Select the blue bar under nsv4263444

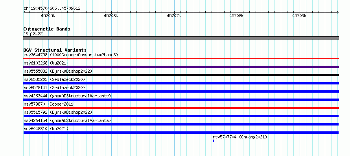tap(181, 100)
